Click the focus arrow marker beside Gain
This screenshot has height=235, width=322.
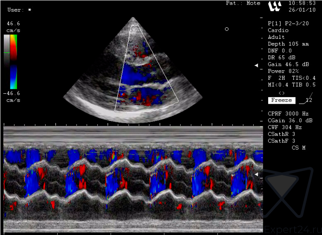pyautogui.click(x=256, y=65)
